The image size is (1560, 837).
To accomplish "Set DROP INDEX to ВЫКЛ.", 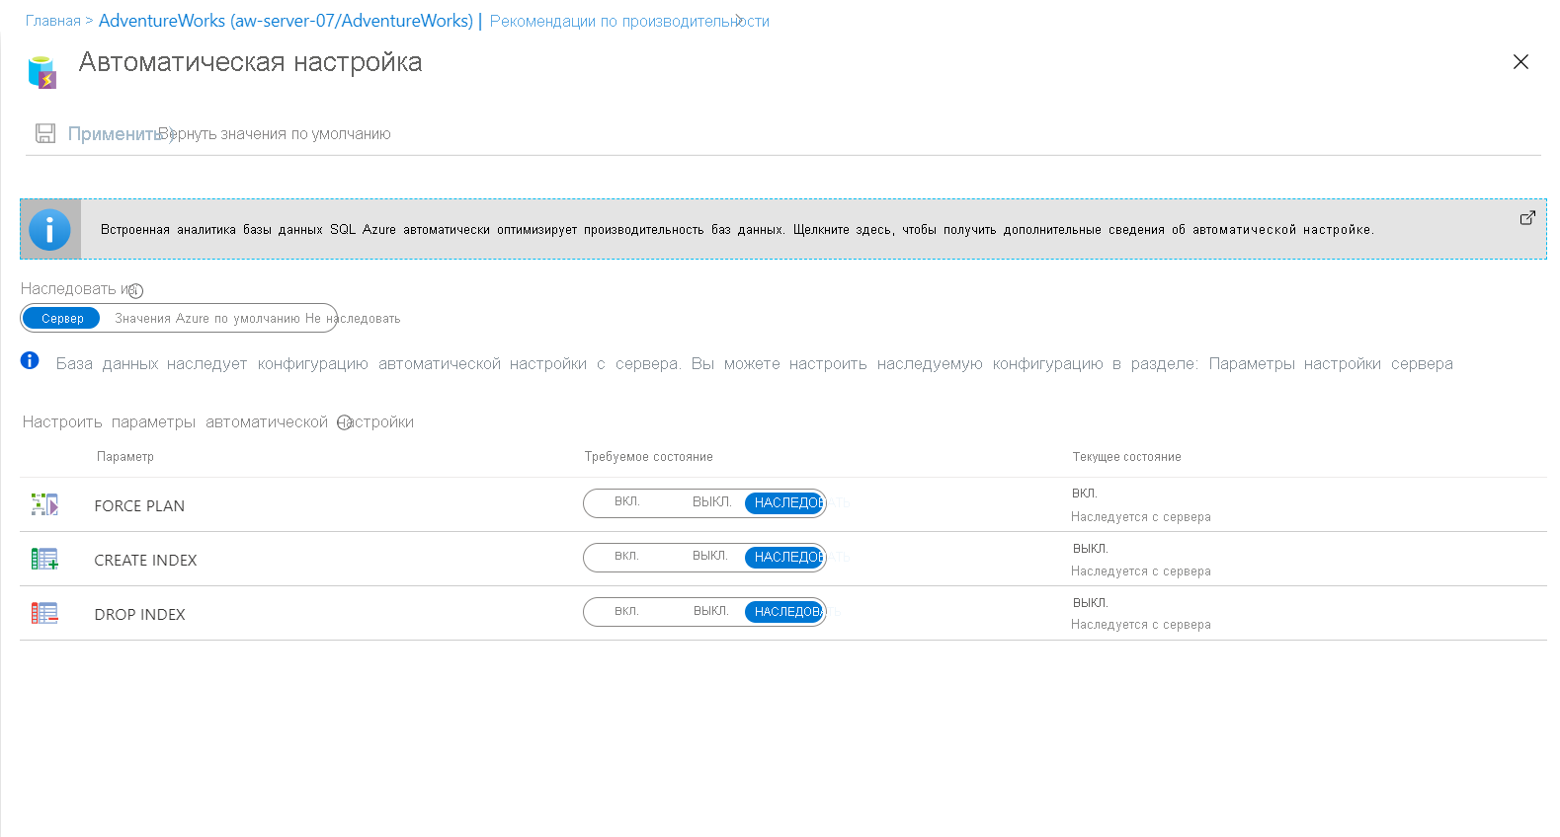I will 710,612.
